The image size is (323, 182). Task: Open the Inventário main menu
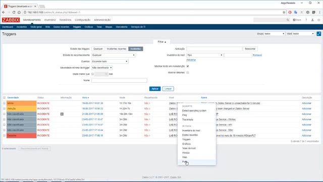[50, 20]
